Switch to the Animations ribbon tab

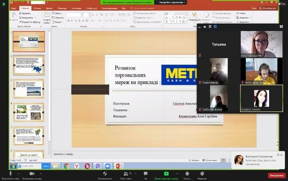(76, 8)
